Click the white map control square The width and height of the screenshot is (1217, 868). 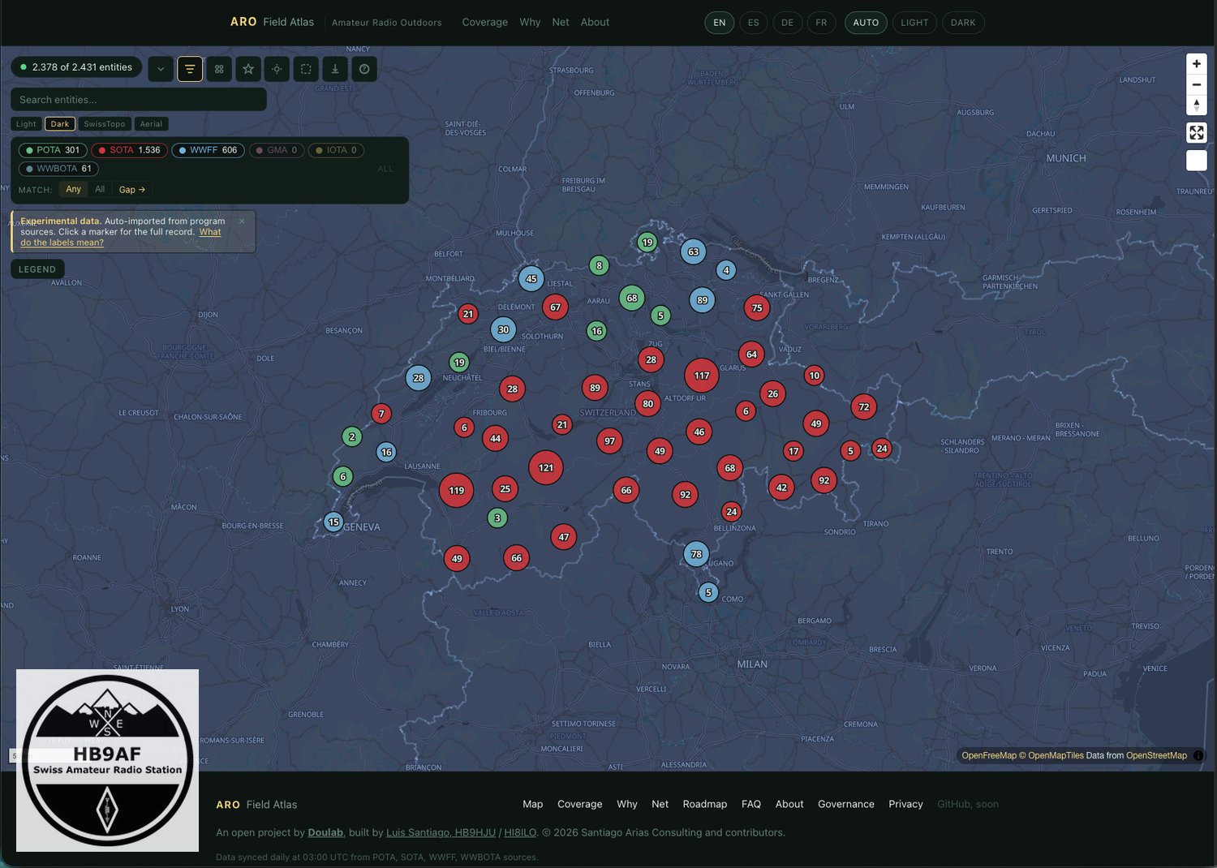click(1197, 161)
